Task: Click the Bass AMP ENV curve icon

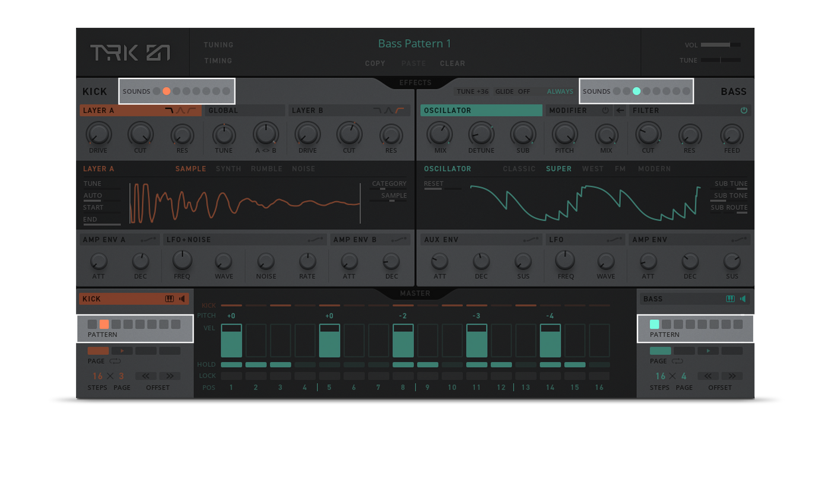Action: pyautogui.click(x=740, y=240)
